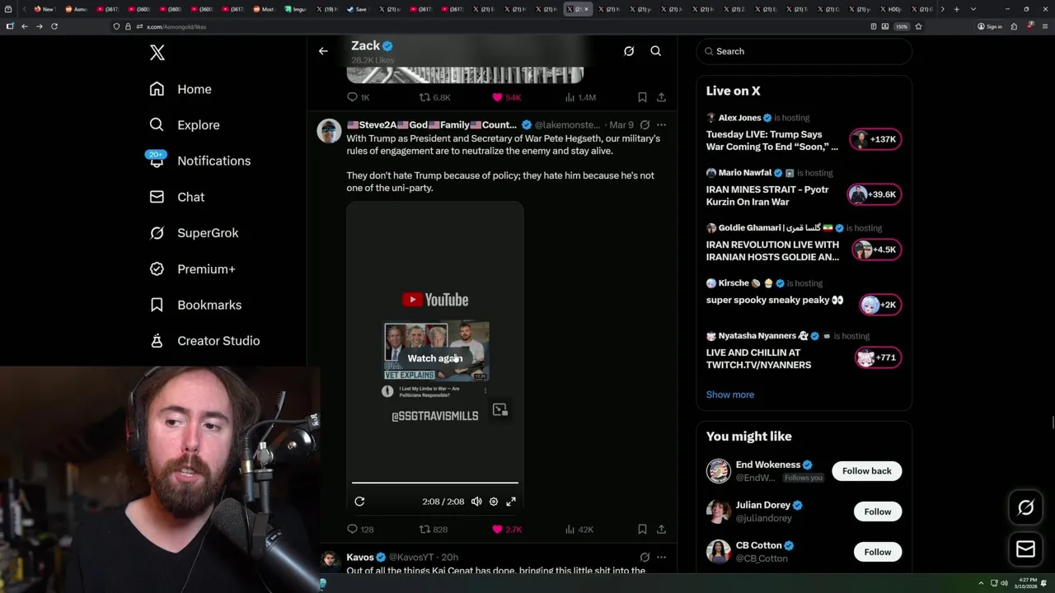Share the Steve2A post with 42K views
The width and height of the screenshot is (1055, 593).
coord(661,530)
